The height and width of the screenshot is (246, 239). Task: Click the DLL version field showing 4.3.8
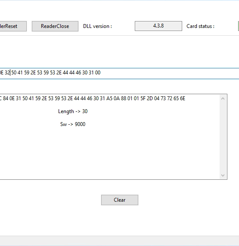coord(158,26)
